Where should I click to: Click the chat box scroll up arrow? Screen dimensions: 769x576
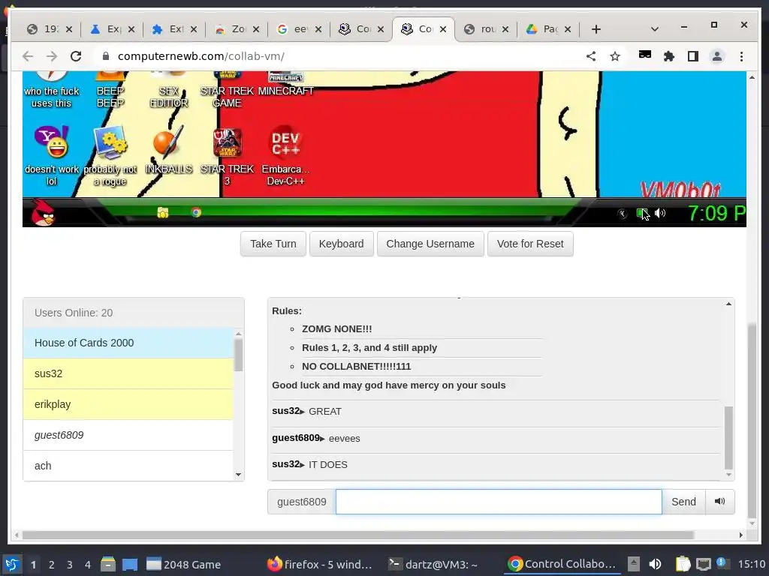(728, 304)
